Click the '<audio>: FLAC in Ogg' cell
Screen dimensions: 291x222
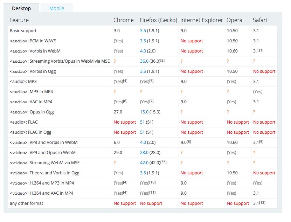60,132
